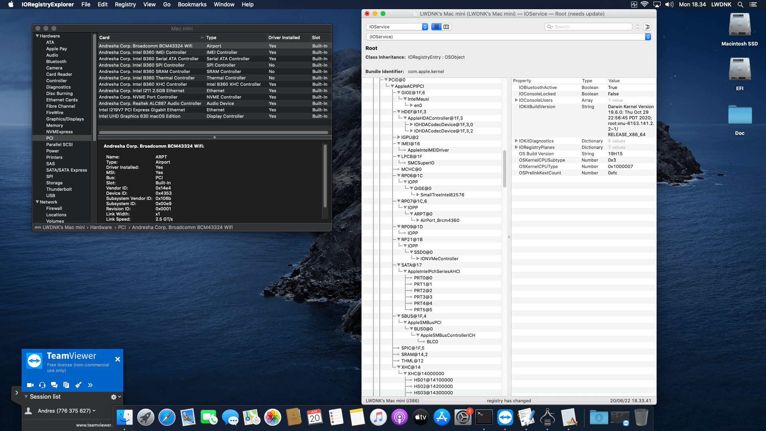This screenshot has height=431, width=766.
Task: Open TeamViewer chat bubbles icon
Action: point(54,385)
